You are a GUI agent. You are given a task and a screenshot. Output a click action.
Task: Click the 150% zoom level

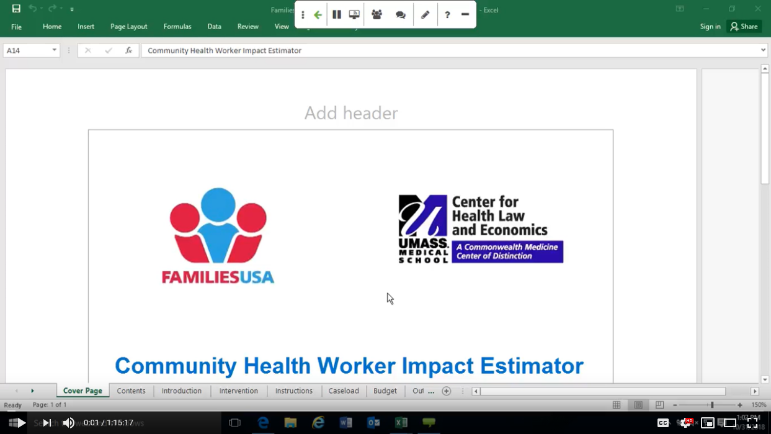(759, 405)
